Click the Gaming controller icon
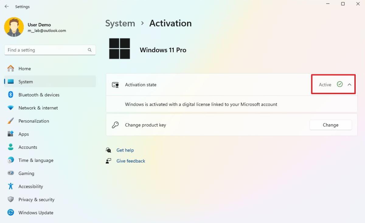Image resolution: width=365 pixels, height=223 pixels. [11, 173]
